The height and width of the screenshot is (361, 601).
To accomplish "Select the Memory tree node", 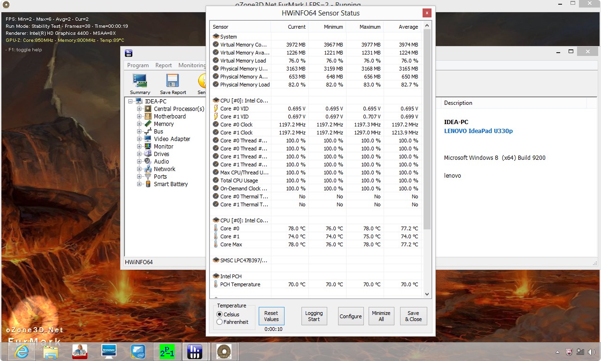I will [163, 124].
